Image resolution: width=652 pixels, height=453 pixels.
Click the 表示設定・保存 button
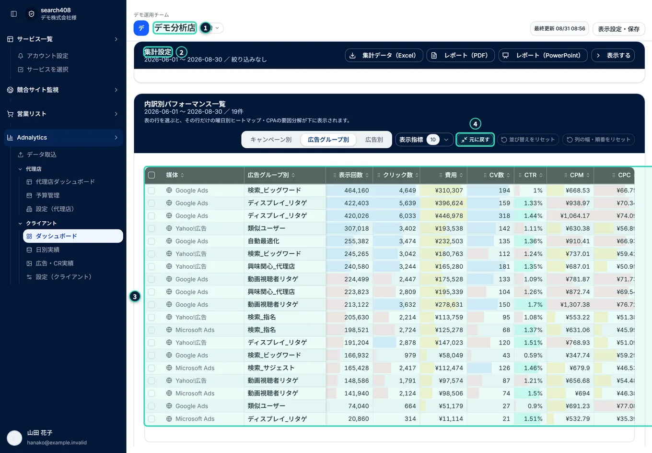coord(618,29)
